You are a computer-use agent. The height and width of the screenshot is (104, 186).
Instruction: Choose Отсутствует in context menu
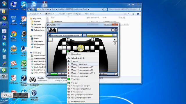pos(83,79)
